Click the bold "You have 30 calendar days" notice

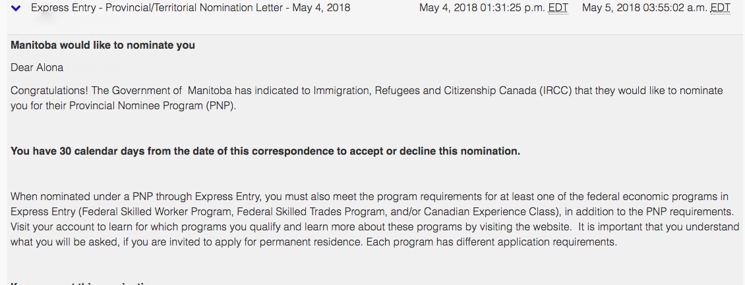pyautogui.click(x=265, y=151)
